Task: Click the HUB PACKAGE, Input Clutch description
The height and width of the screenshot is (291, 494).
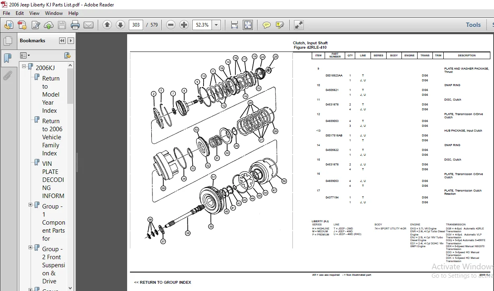Action: click(x=463, y=130)
